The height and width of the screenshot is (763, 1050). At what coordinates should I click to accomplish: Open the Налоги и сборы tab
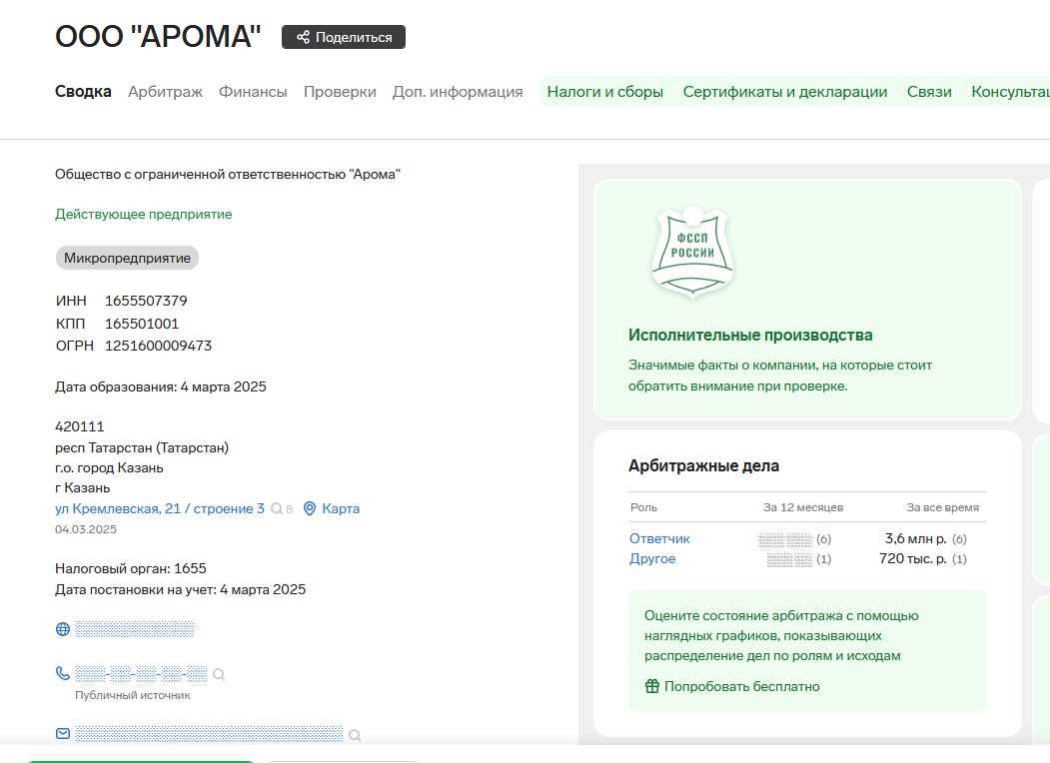coord(604,92)
